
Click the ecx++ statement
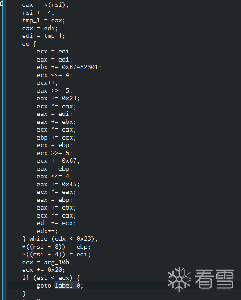click(47, 83)
